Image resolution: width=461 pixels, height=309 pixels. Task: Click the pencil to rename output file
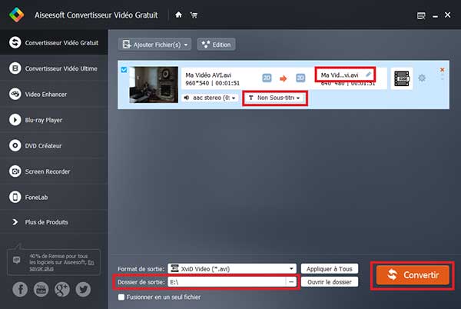pyautogui.click(x=369, y=75)
